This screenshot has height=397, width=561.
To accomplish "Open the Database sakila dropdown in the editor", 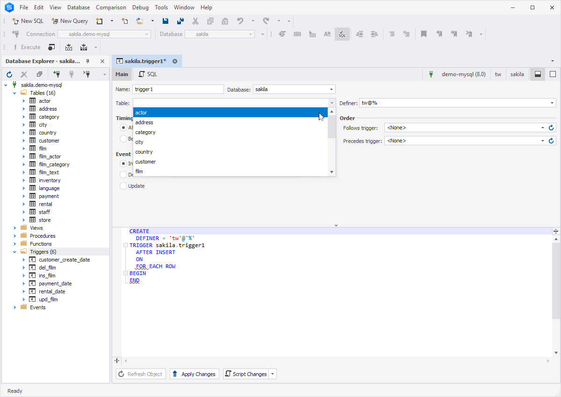I will pyautogui.click(x=331, y=89).
